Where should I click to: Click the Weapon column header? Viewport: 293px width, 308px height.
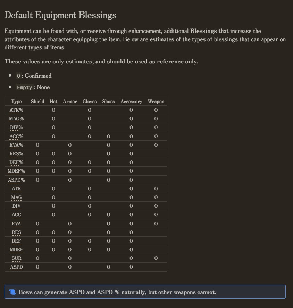pyautogui.click(x=156, y=102)
